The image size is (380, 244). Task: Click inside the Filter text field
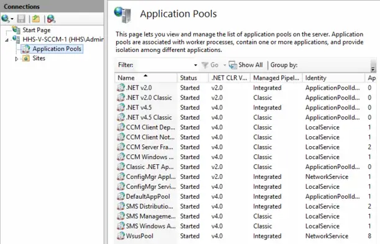(163, 65)
